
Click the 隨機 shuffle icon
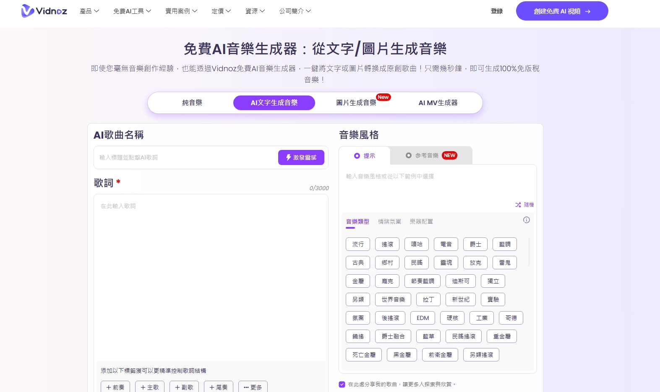coord(518,205)
